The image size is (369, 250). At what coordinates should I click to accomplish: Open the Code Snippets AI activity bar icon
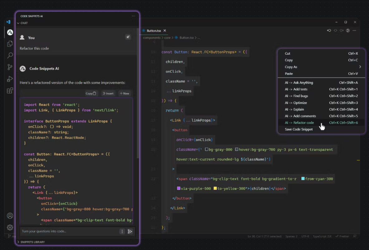click(x=10, y=32)
